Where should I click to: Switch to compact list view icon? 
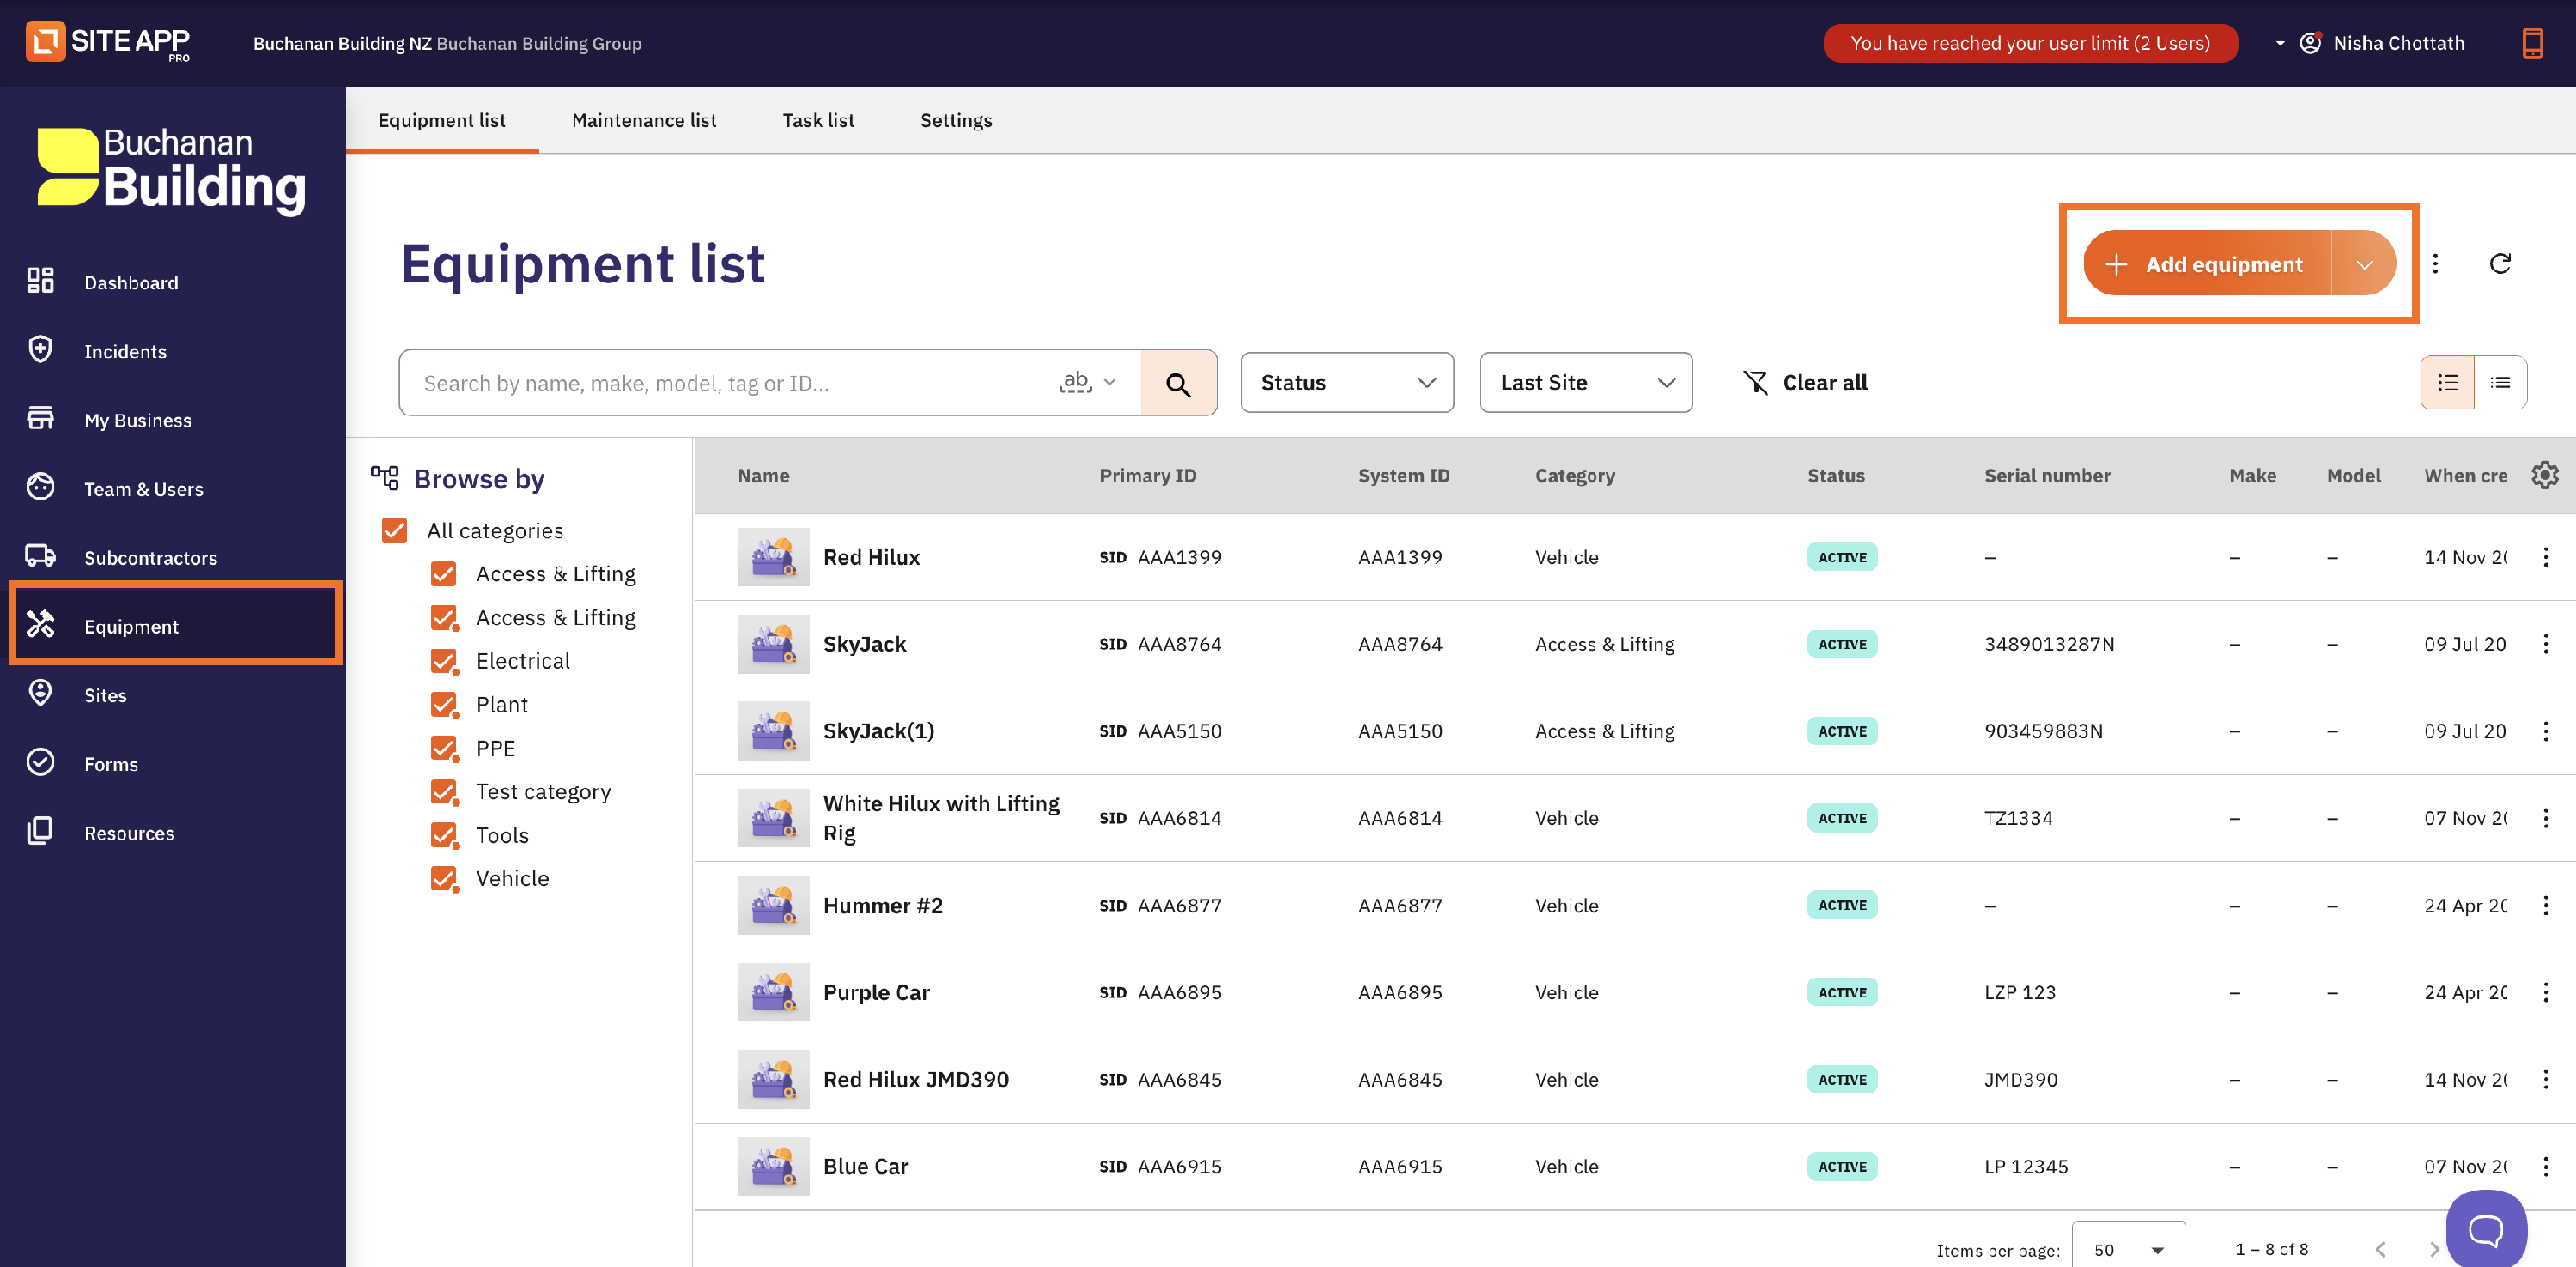(x=2501, y=383)
